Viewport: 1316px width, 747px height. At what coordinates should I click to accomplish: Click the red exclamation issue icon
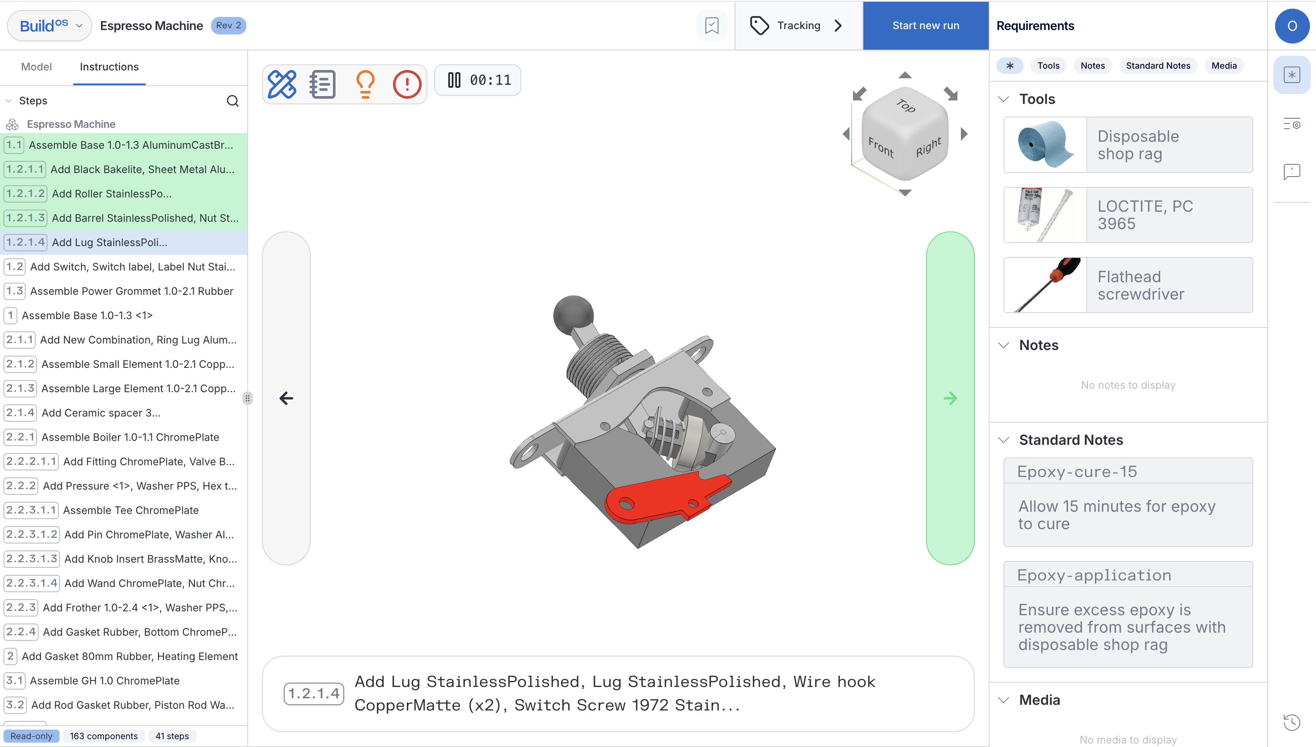(x=406, y=83)
